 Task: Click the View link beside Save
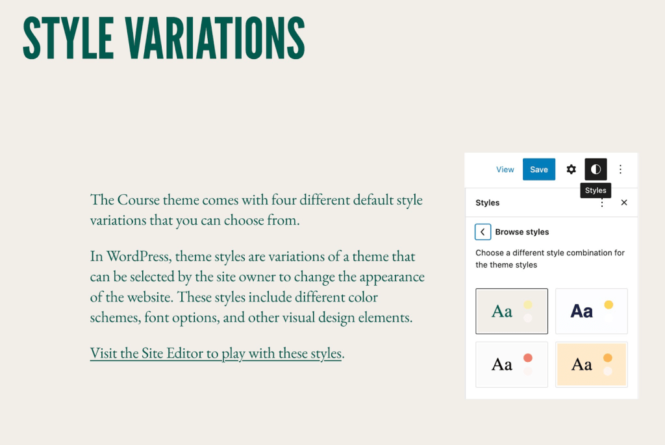click(x=505, y=169)
